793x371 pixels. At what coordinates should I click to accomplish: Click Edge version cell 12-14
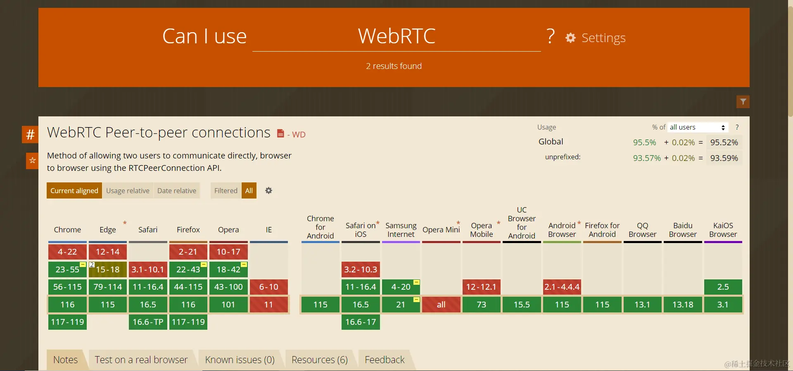tap(108, 252)
